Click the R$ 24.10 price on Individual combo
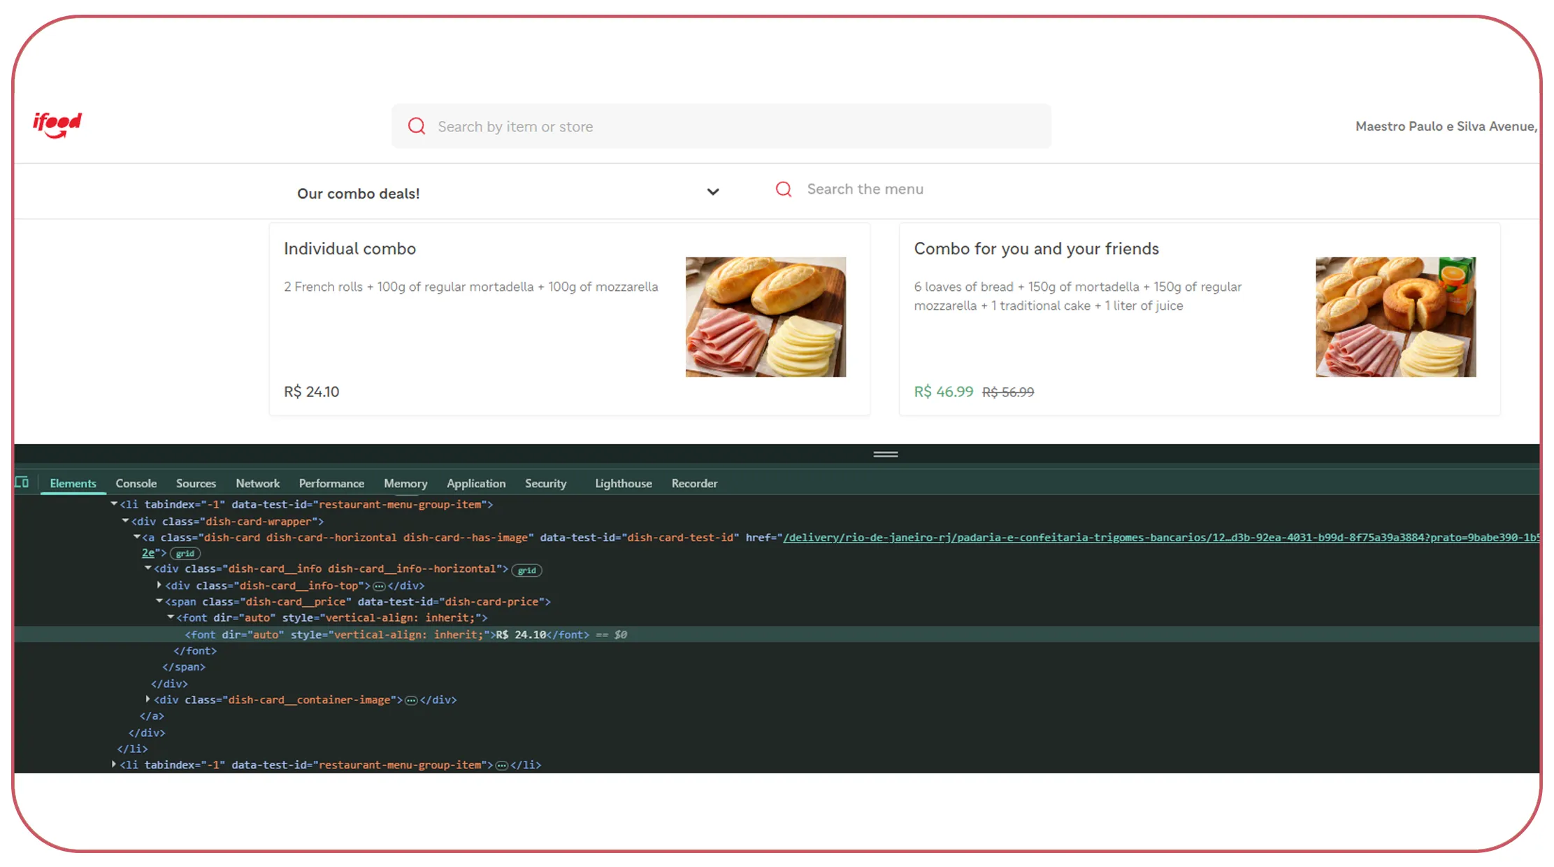Image resolution: width=1554 pixels, height=867 pixels. [311, 392]
